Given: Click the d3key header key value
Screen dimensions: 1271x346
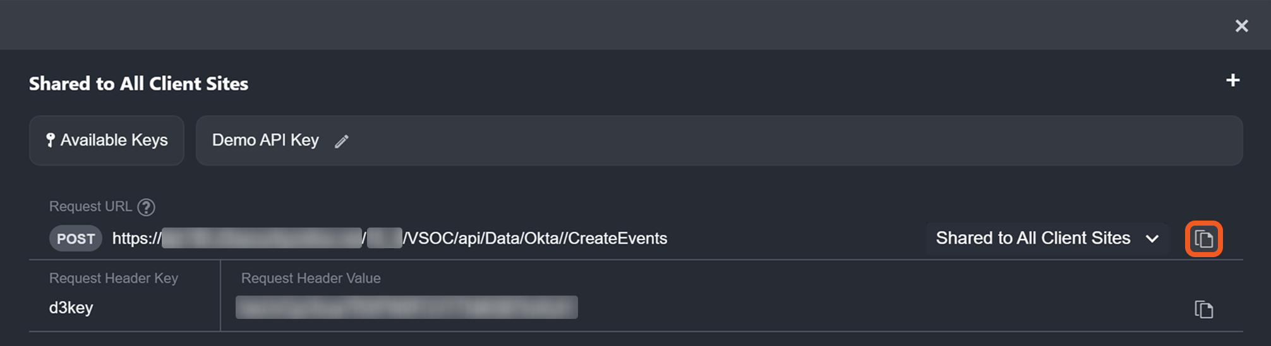Looking at the screenshot, I should pyautogui.click(x=71, y=308).
